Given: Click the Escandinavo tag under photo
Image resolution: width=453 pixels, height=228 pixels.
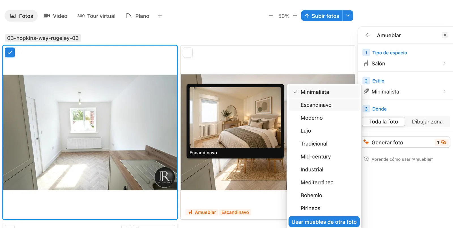Looking at the screenshot, I should point(235,212).
